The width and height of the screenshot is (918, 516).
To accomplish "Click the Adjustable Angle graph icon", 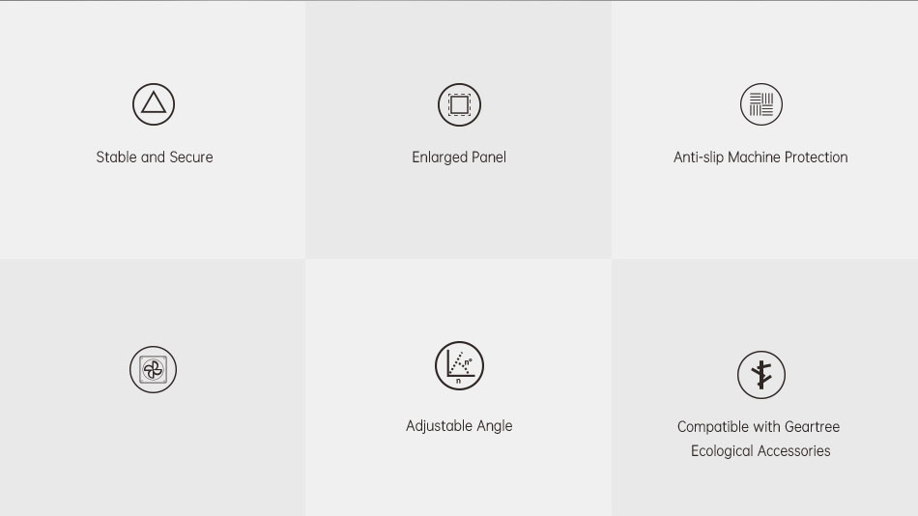I will pos(459,366).
